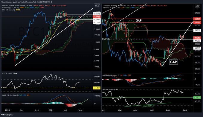This screenshot has width=203, height=117.
Task: Click the 47000 price label on daily chart
Action: [x=197, y=41]
